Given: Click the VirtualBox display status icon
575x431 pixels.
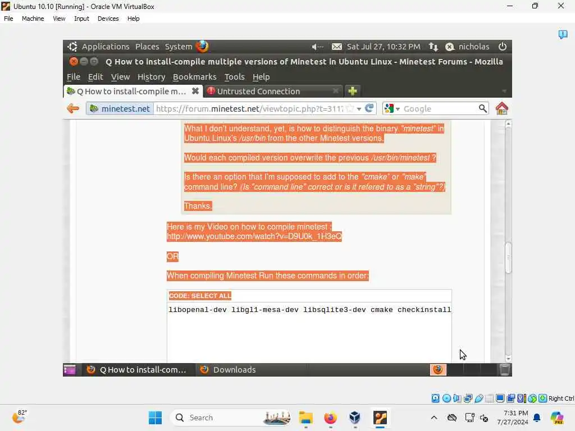Looking at the screenshot, I should tap(500, 398).
